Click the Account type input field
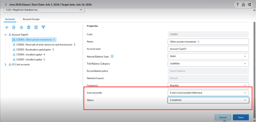This screenshot has width=256, height=122. point(208,49)
